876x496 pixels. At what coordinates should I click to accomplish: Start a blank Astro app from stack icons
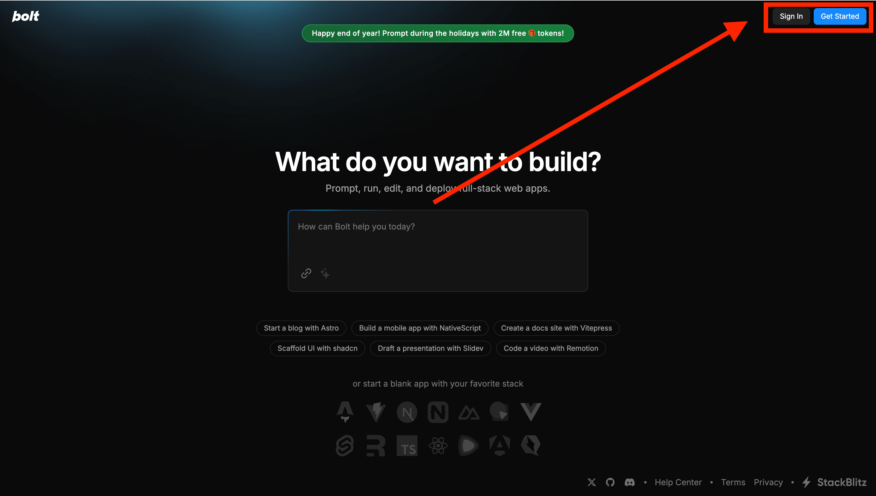pos(345,412)
